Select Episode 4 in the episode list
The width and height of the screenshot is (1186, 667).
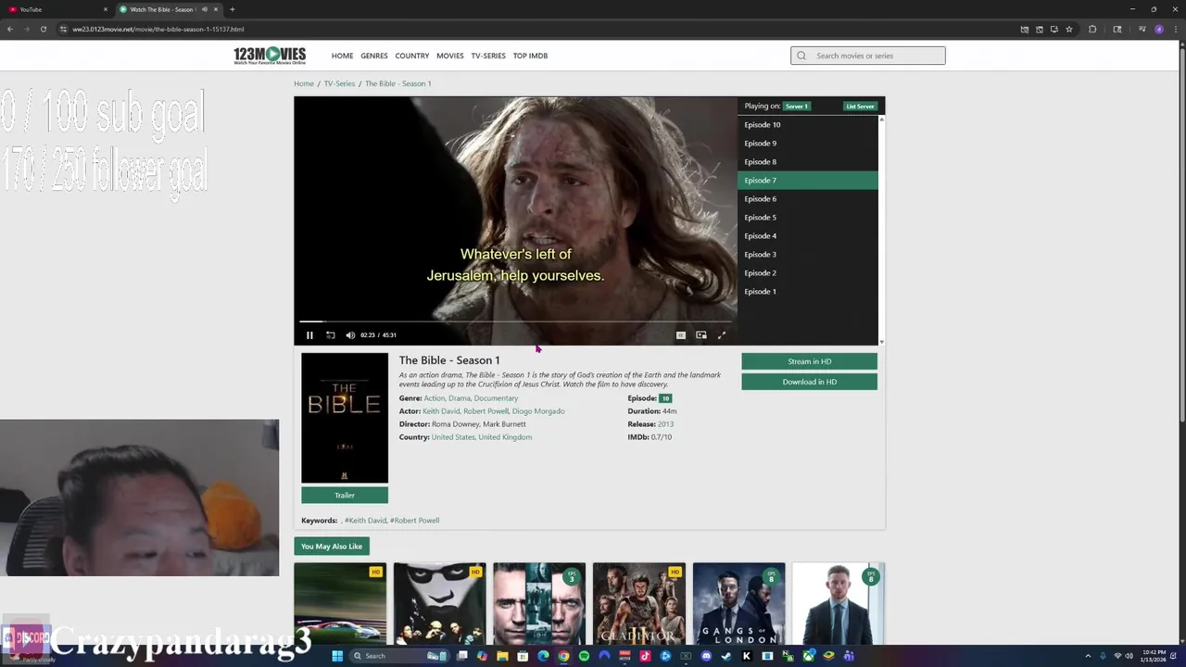(807, 235)
